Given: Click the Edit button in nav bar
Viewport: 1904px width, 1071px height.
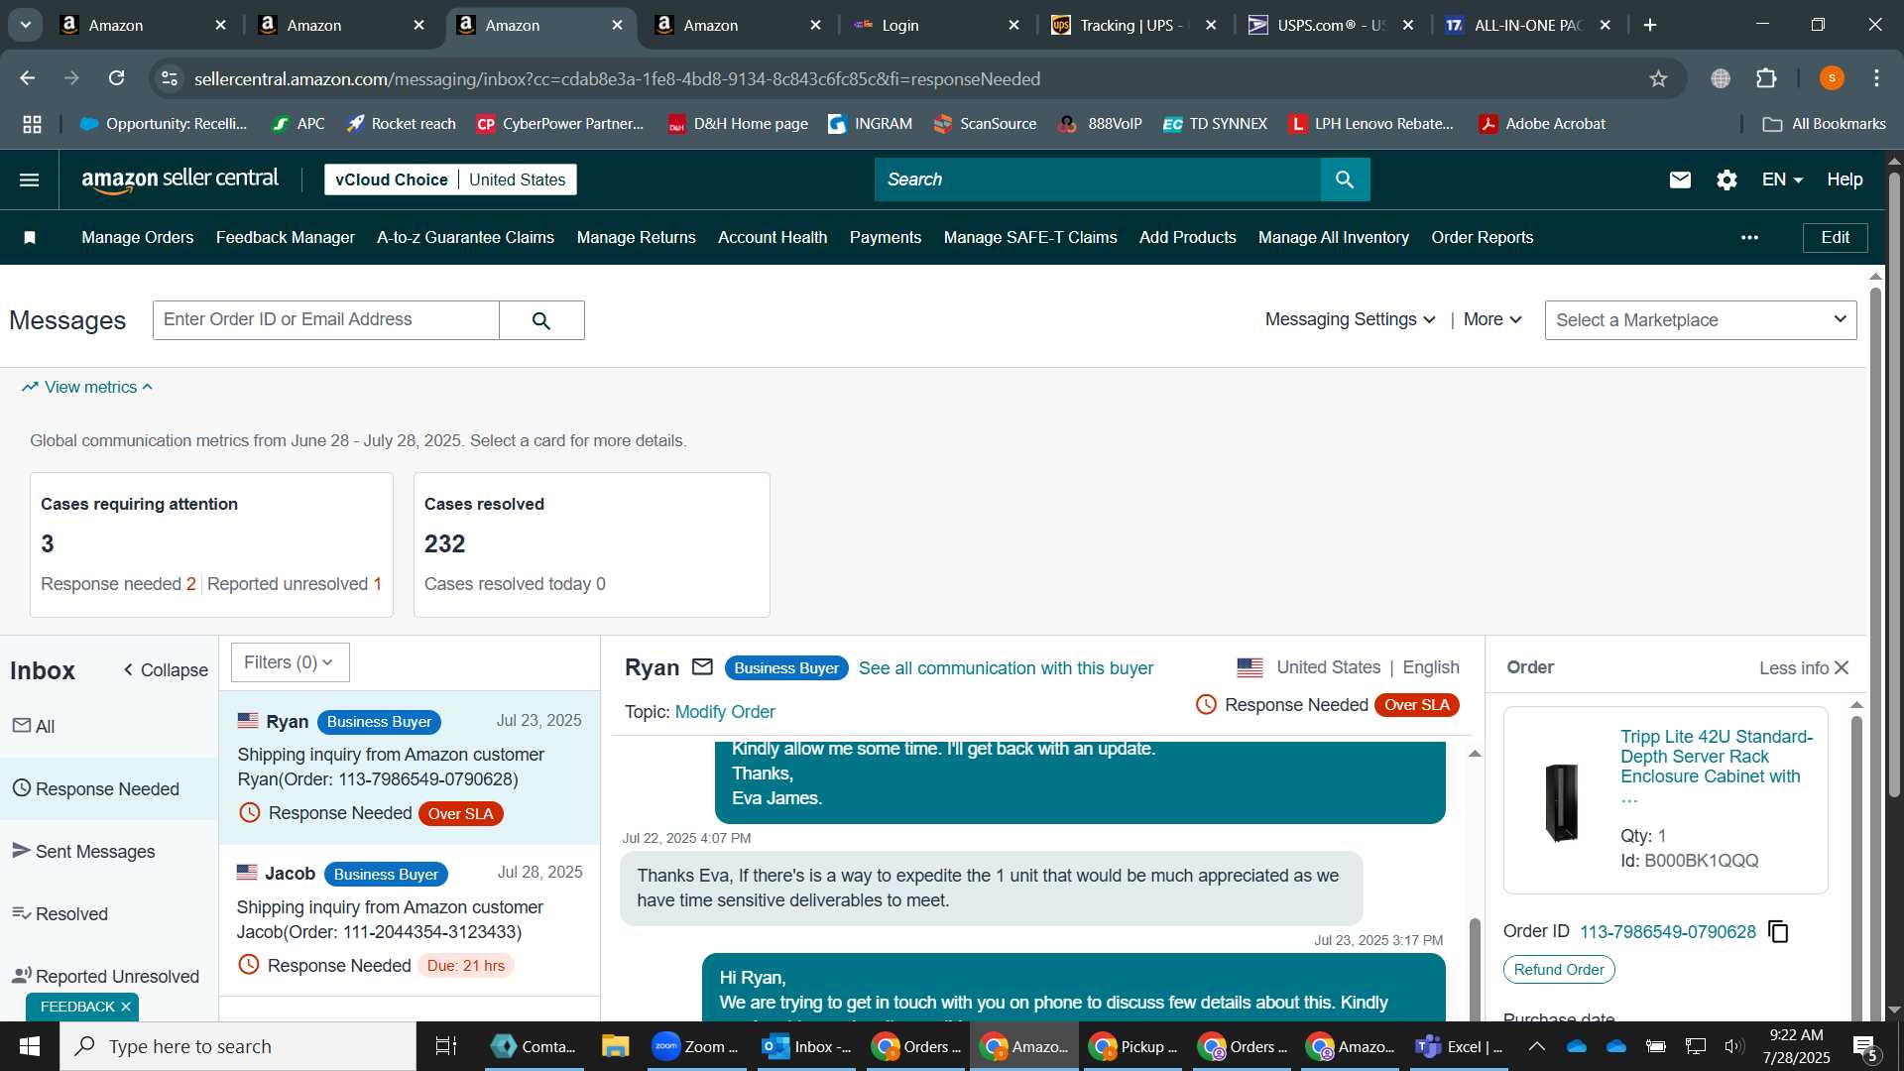Looking at the screenshot, I should (1835, 237).
